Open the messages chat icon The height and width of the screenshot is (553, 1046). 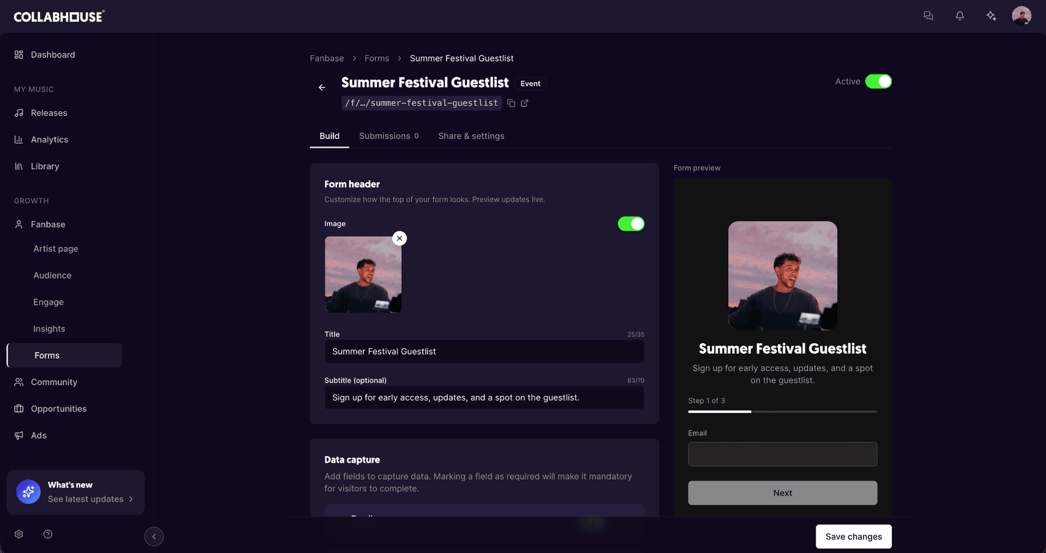[928, 16]
